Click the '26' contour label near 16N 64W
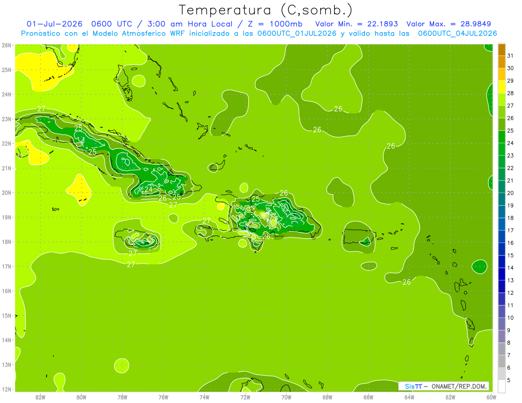522x403 pixels. point(407,282)
